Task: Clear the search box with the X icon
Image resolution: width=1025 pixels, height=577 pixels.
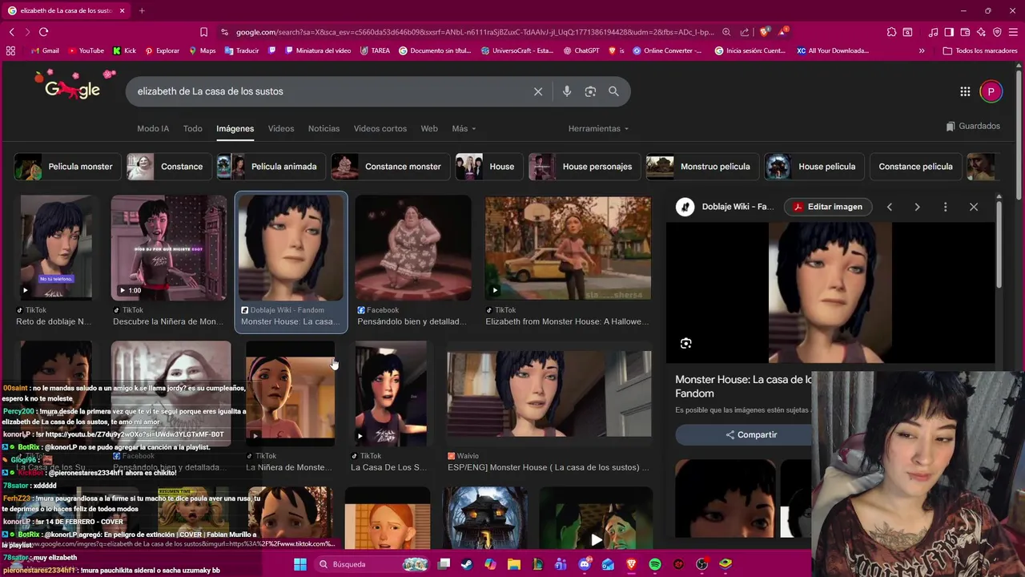Action: tap(538, 91)
